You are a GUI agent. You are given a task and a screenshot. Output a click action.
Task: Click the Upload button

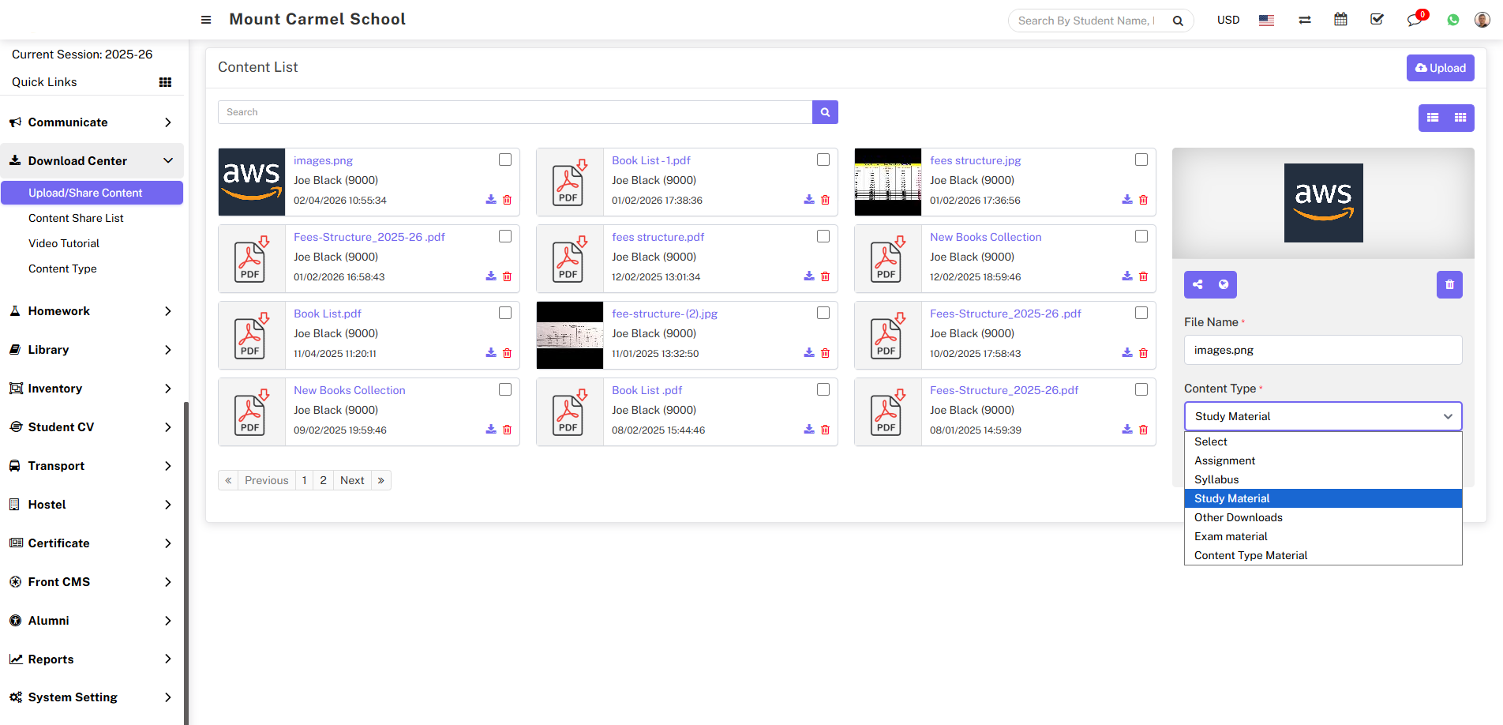point(1440,68)
